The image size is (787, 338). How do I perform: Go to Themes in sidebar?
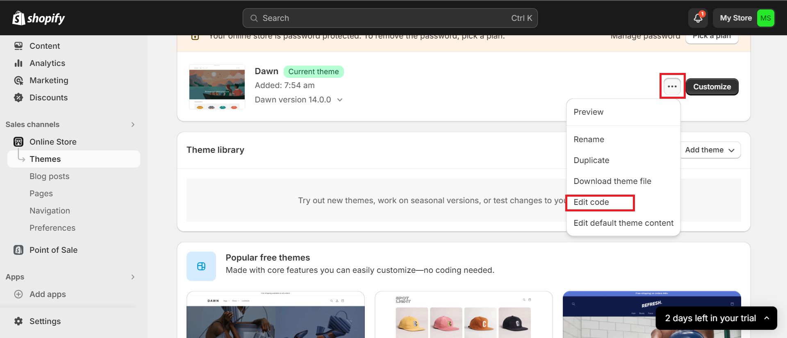click(74, 159)
